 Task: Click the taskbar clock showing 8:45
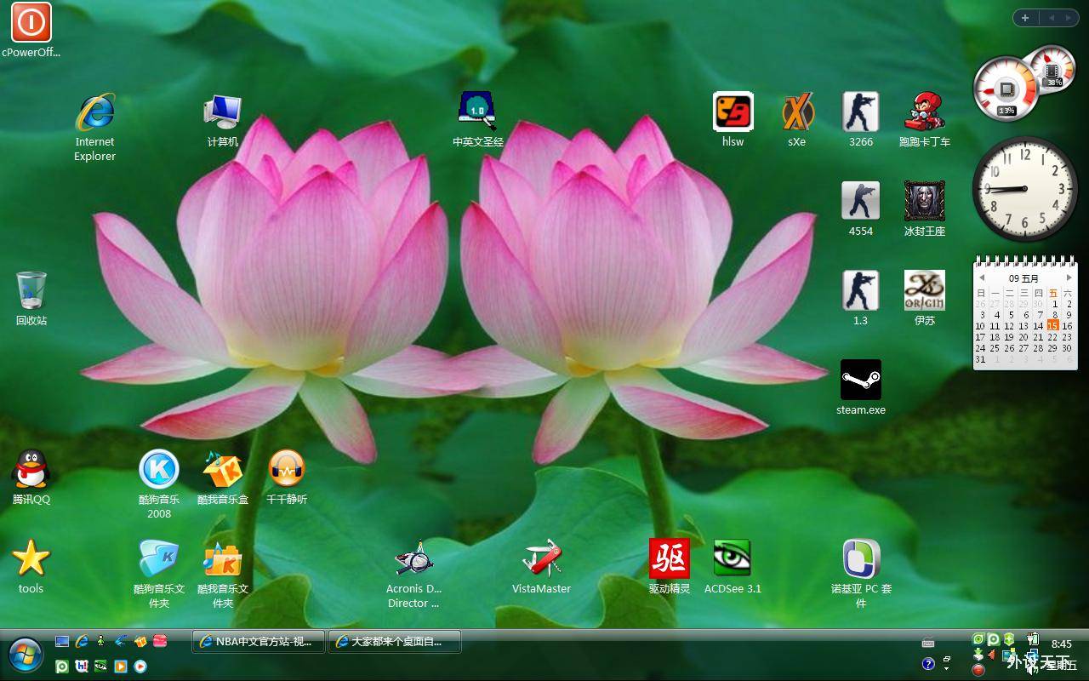pos(1062,644)
